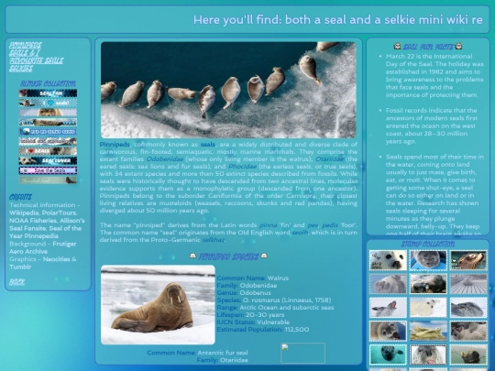
Task: Click the stamp of teal underwater seal
Action: point(388,355)
